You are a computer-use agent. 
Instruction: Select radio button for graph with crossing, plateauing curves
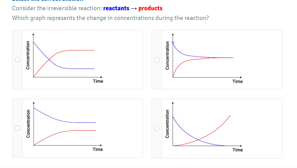coord(17,60)
